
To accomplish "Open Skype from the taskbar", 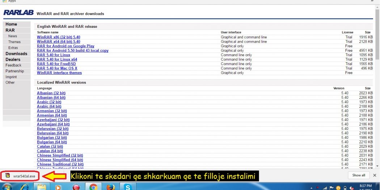I will (x=127, y=187).
